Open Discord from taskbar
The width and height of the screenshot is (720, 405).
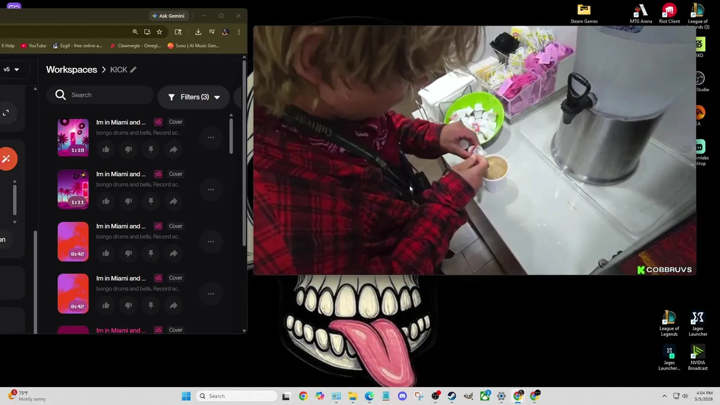pyautogui.click(x=402, y=396)
